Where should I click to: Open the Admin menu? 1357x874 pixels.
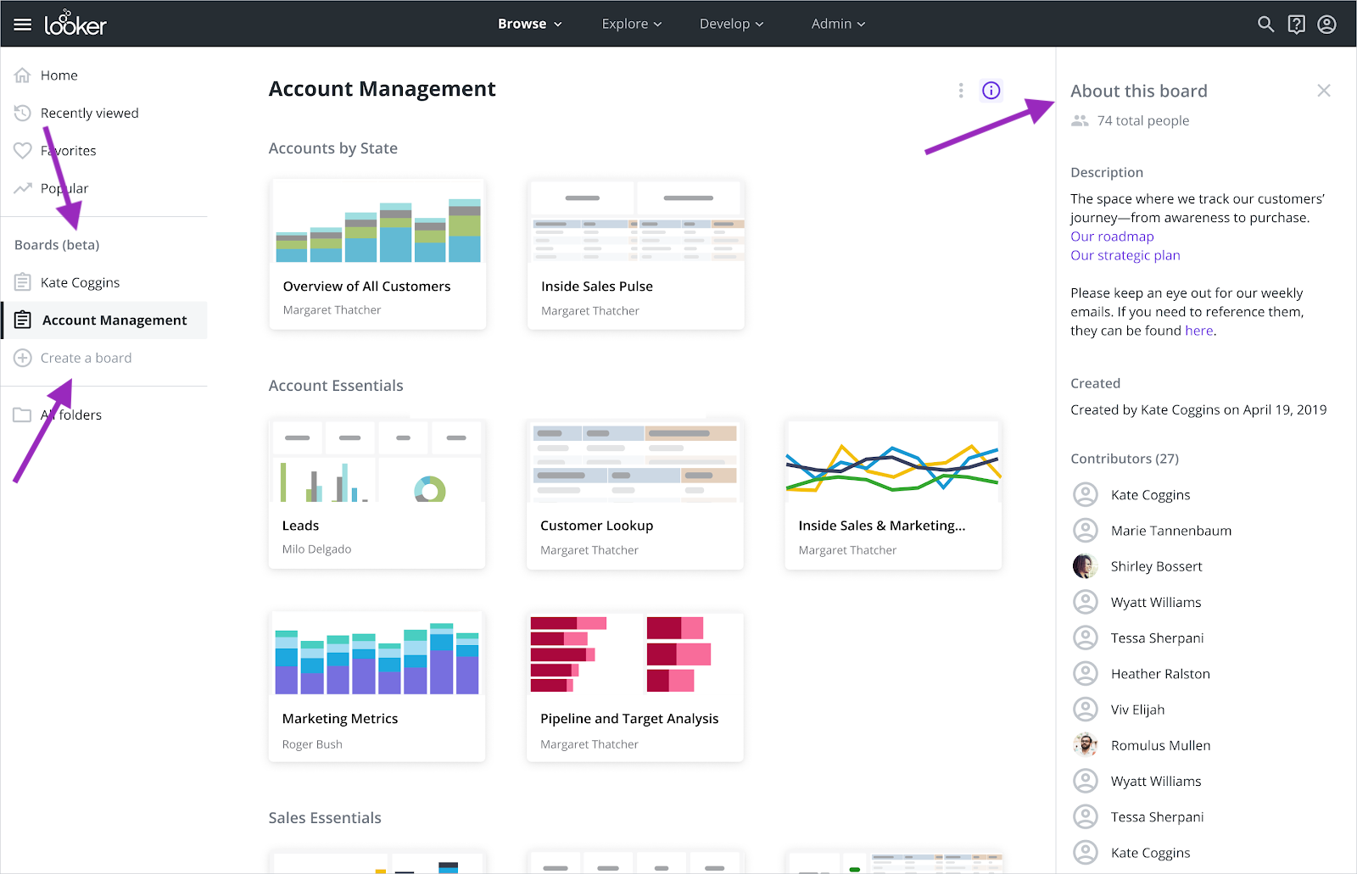click(x=838, y=24)
